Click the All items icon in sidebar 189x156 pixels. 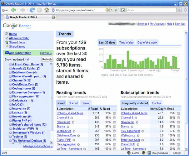point(7,38)
